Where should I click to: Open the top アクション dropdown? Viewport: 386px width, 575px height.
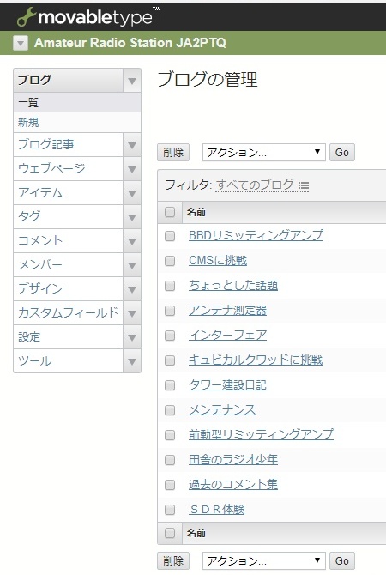pos(264,152)
